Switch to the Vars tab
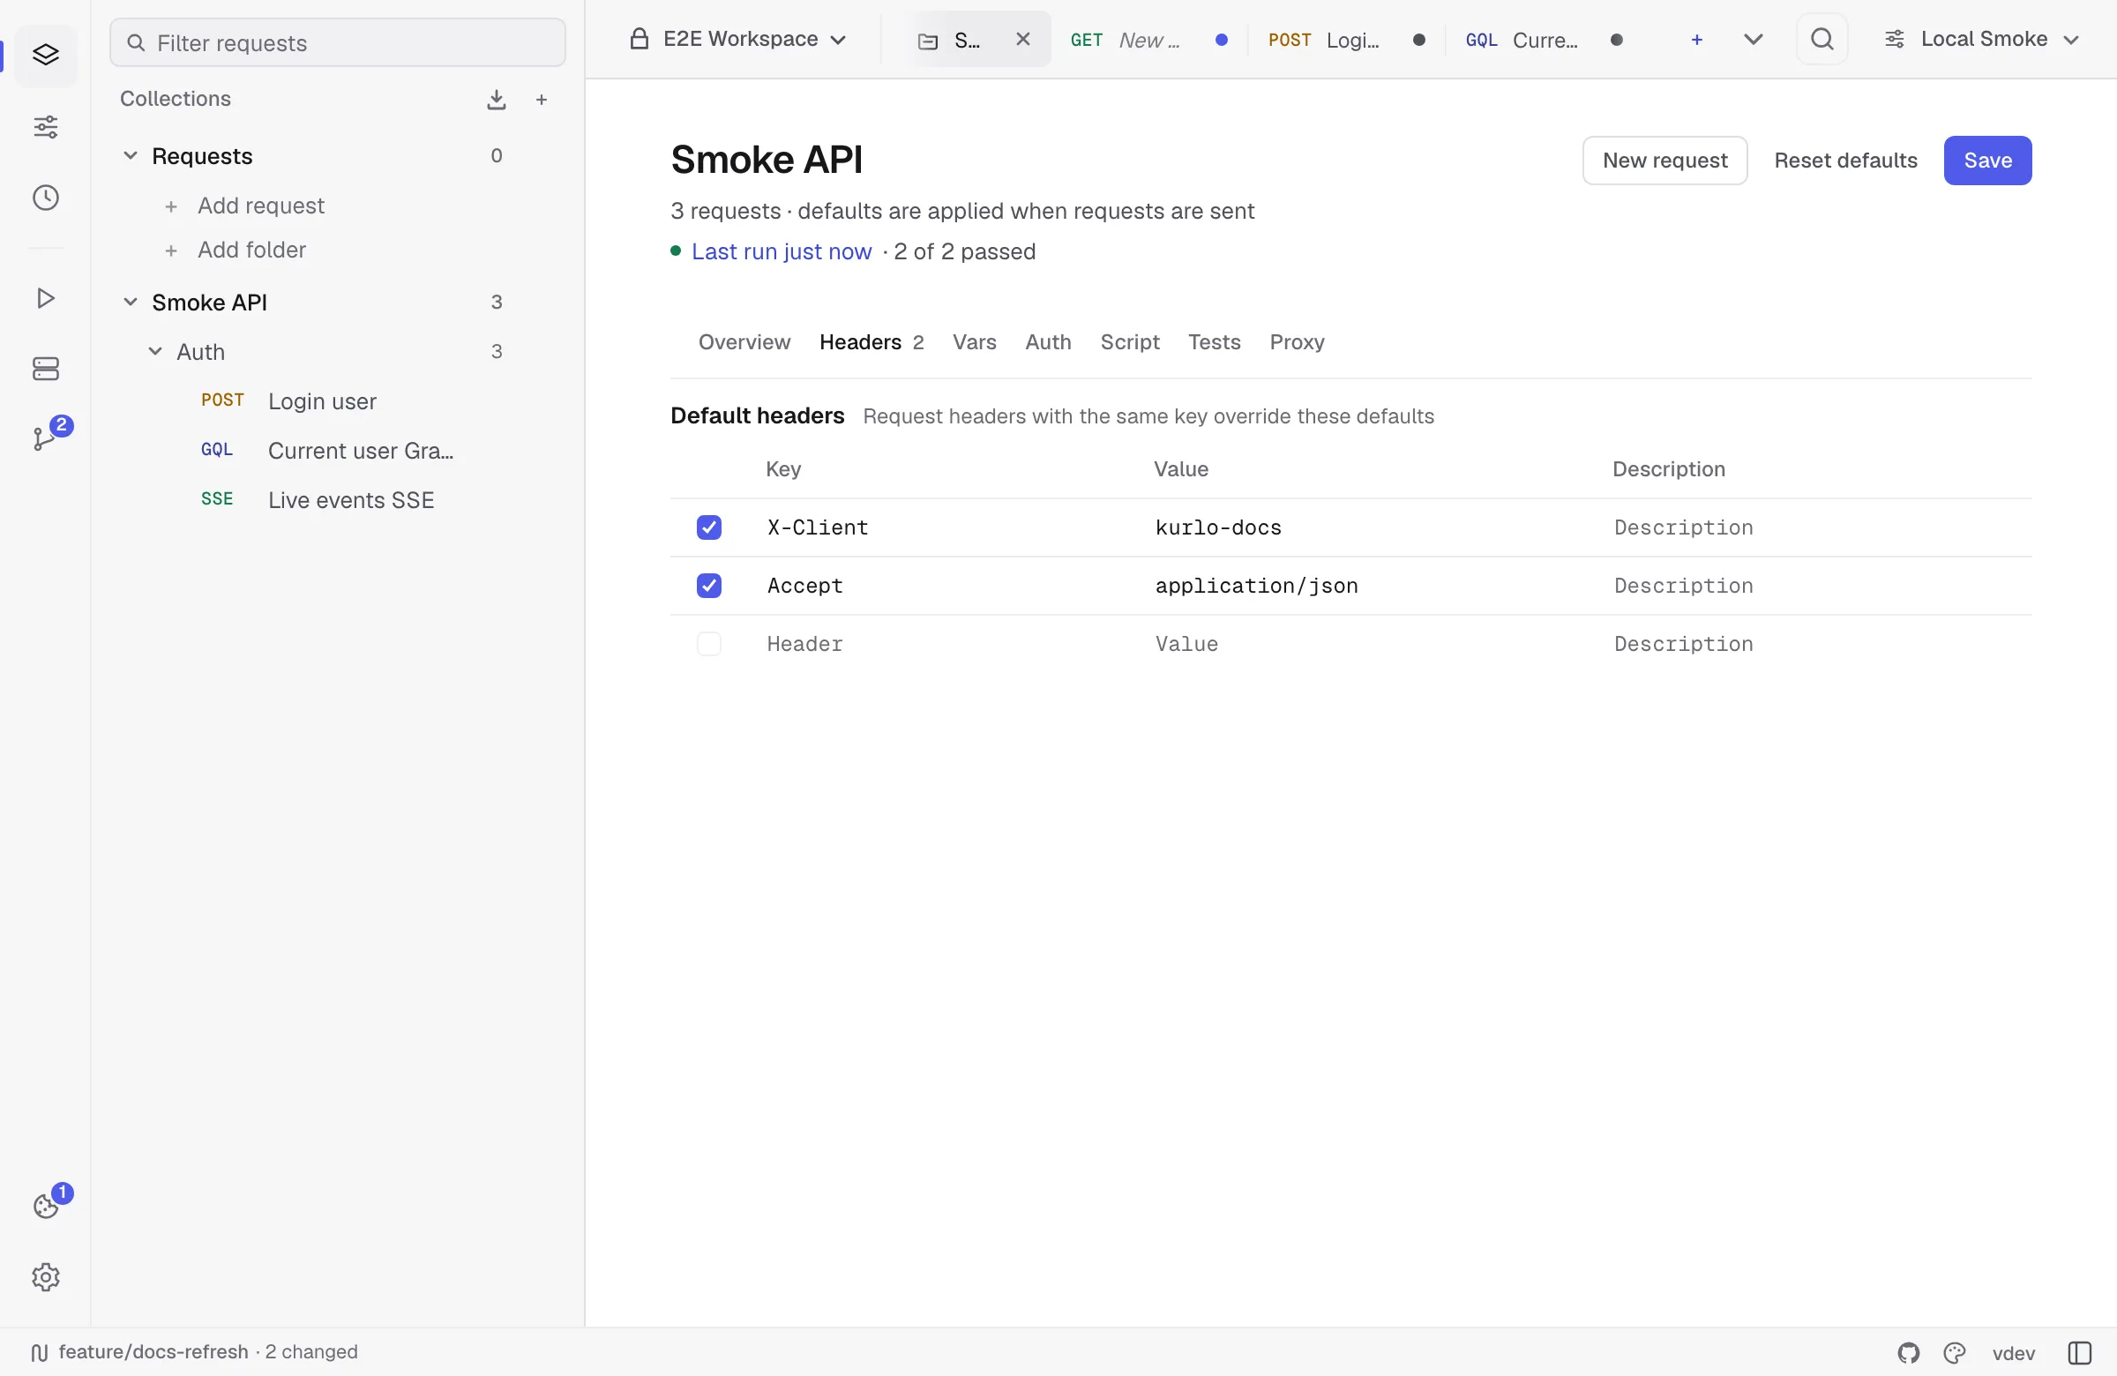The height and width of the screenshot is (1376, 2117). coord(974,342)
